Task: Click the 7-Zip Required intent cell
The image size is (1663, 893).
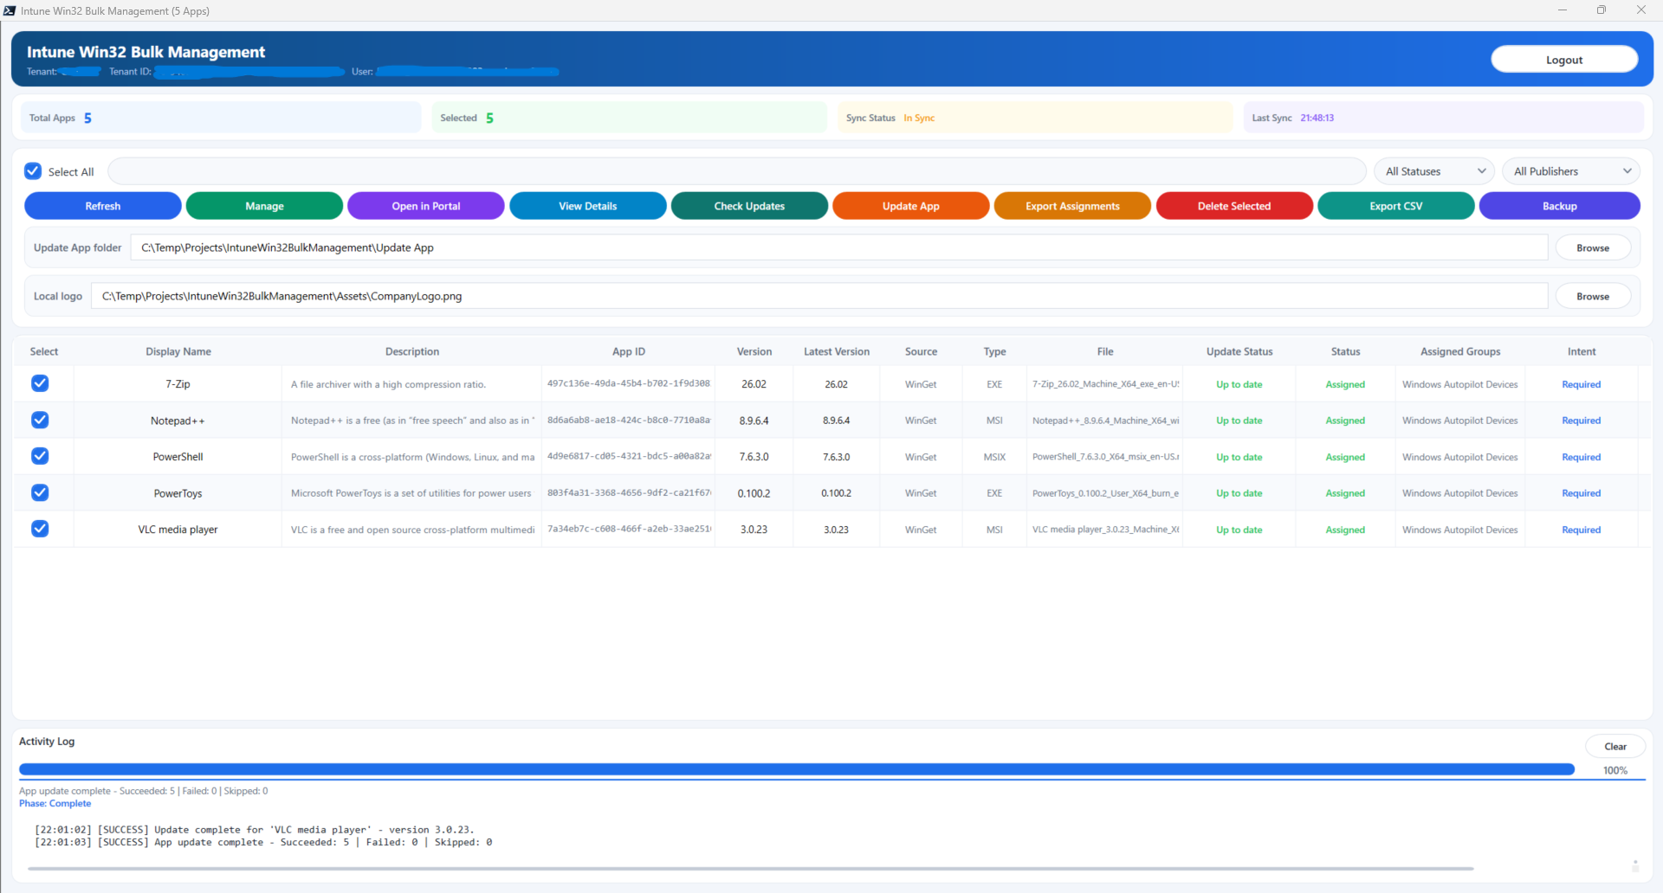Action: 1582,384
